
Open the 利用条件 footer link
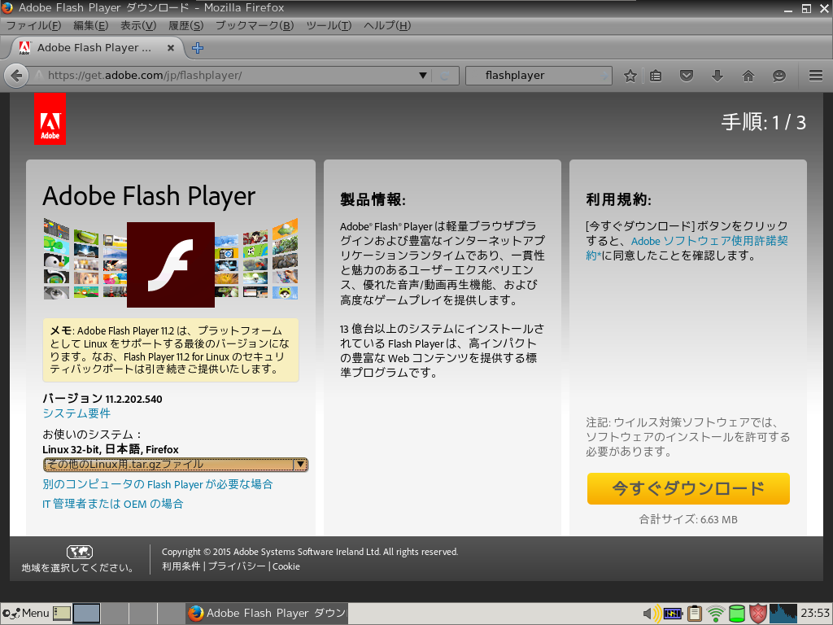tap(181, 566)
